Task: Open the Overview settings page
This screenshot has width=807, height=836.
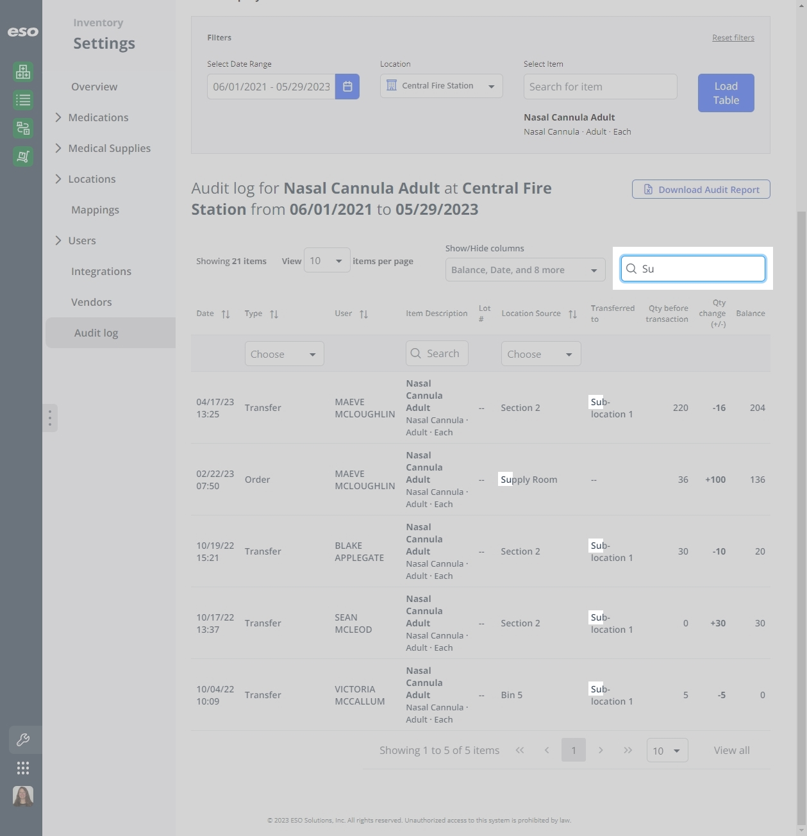Action: click(94, 87)
